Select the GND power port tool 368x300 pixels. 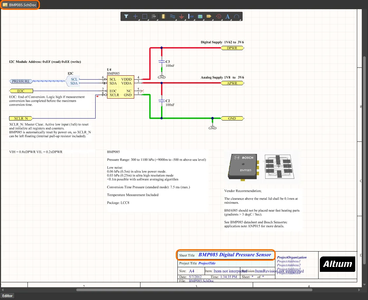click(182, 16)
